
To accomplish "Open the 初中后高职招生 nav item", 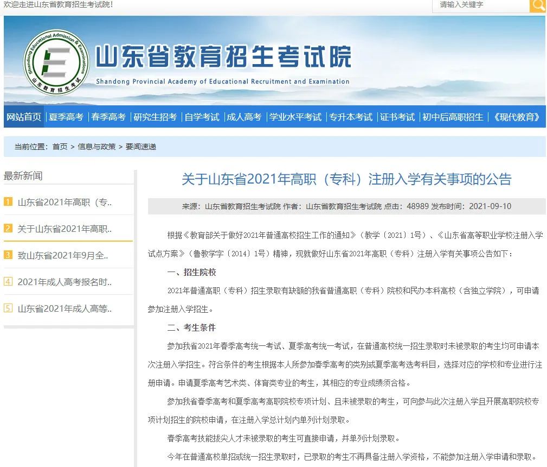I will (x=453, y=117).
